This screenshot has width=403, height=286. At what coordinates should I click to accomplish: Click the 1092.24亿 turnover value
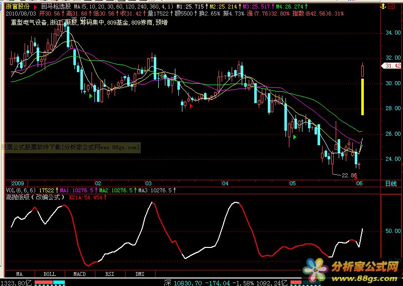[x=272, y=283]
